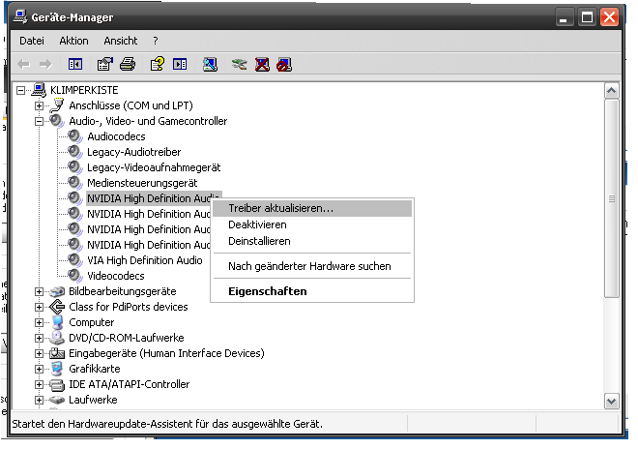Open the Help toolbar icon

pos(158,65)
